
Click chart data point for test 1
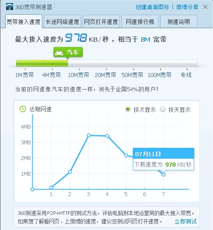pyautogui.click(x=51, y=187)
